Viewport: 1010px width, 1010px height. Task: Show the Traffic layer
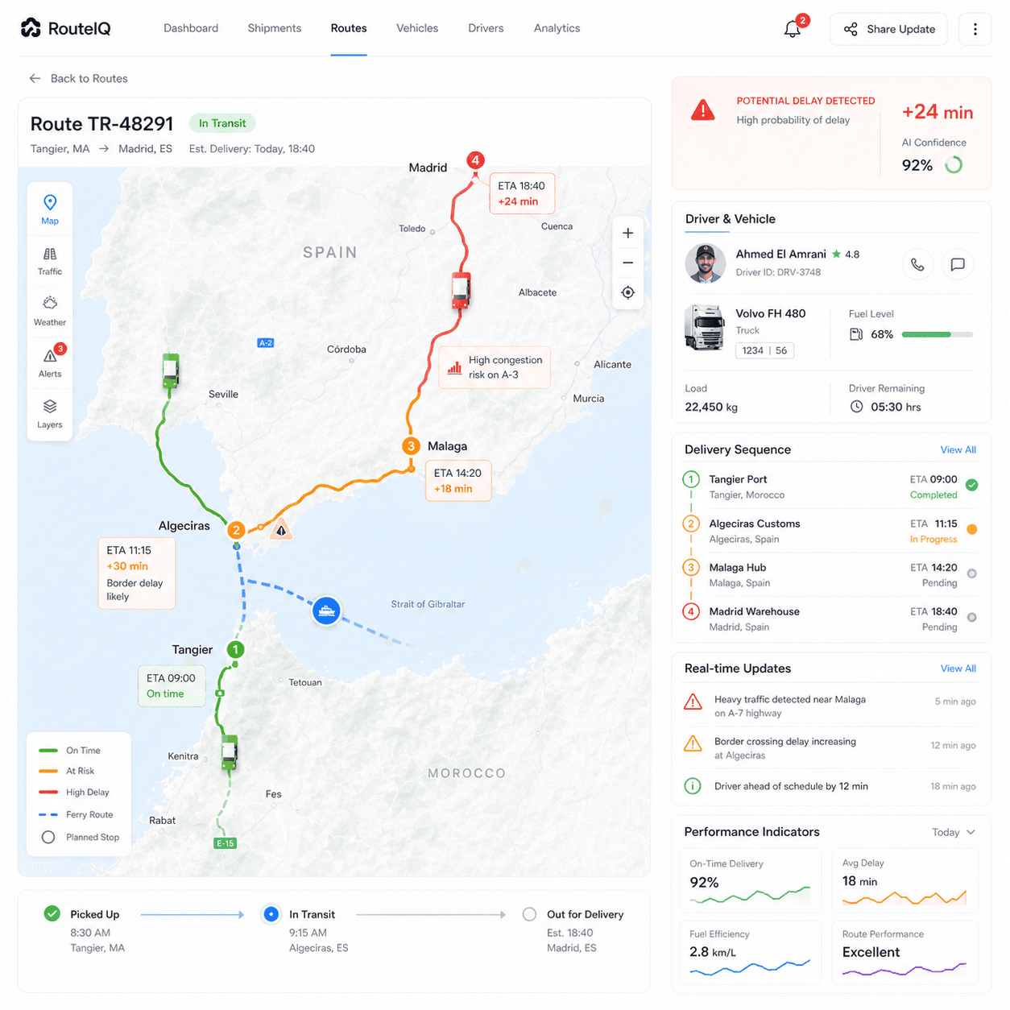pos(50,261)
